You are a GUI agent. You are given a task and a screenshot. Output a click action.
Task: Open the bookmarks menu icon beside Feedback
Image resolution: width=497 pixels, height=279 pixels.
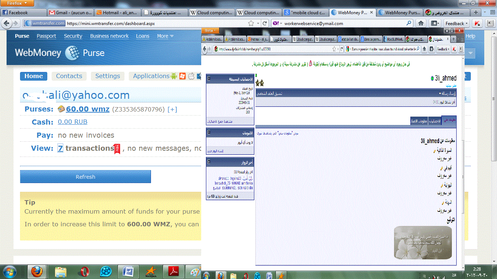click(x=435, y=23)
